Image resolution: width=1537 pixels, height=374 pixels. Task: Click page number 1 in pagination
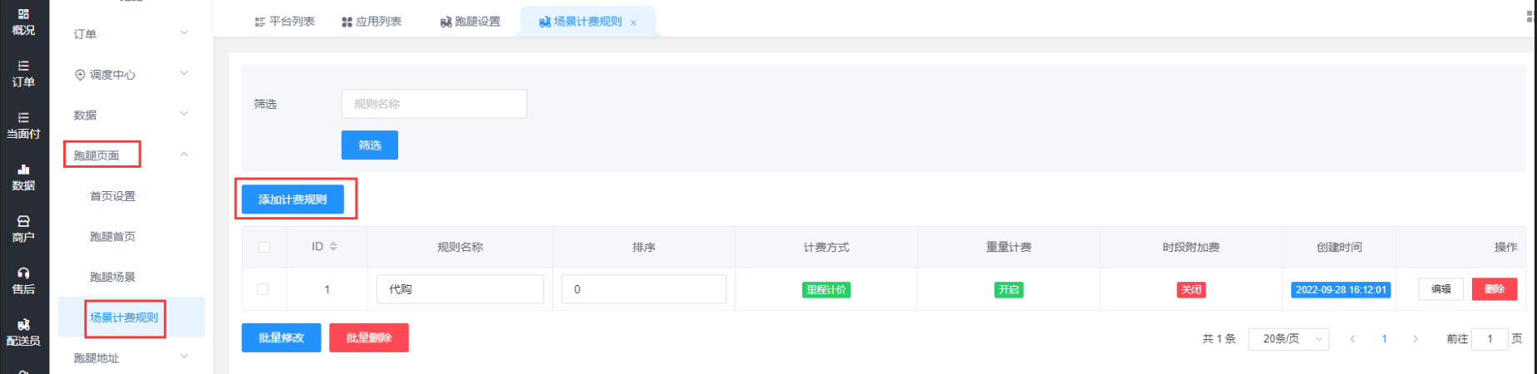[1385, 339]
